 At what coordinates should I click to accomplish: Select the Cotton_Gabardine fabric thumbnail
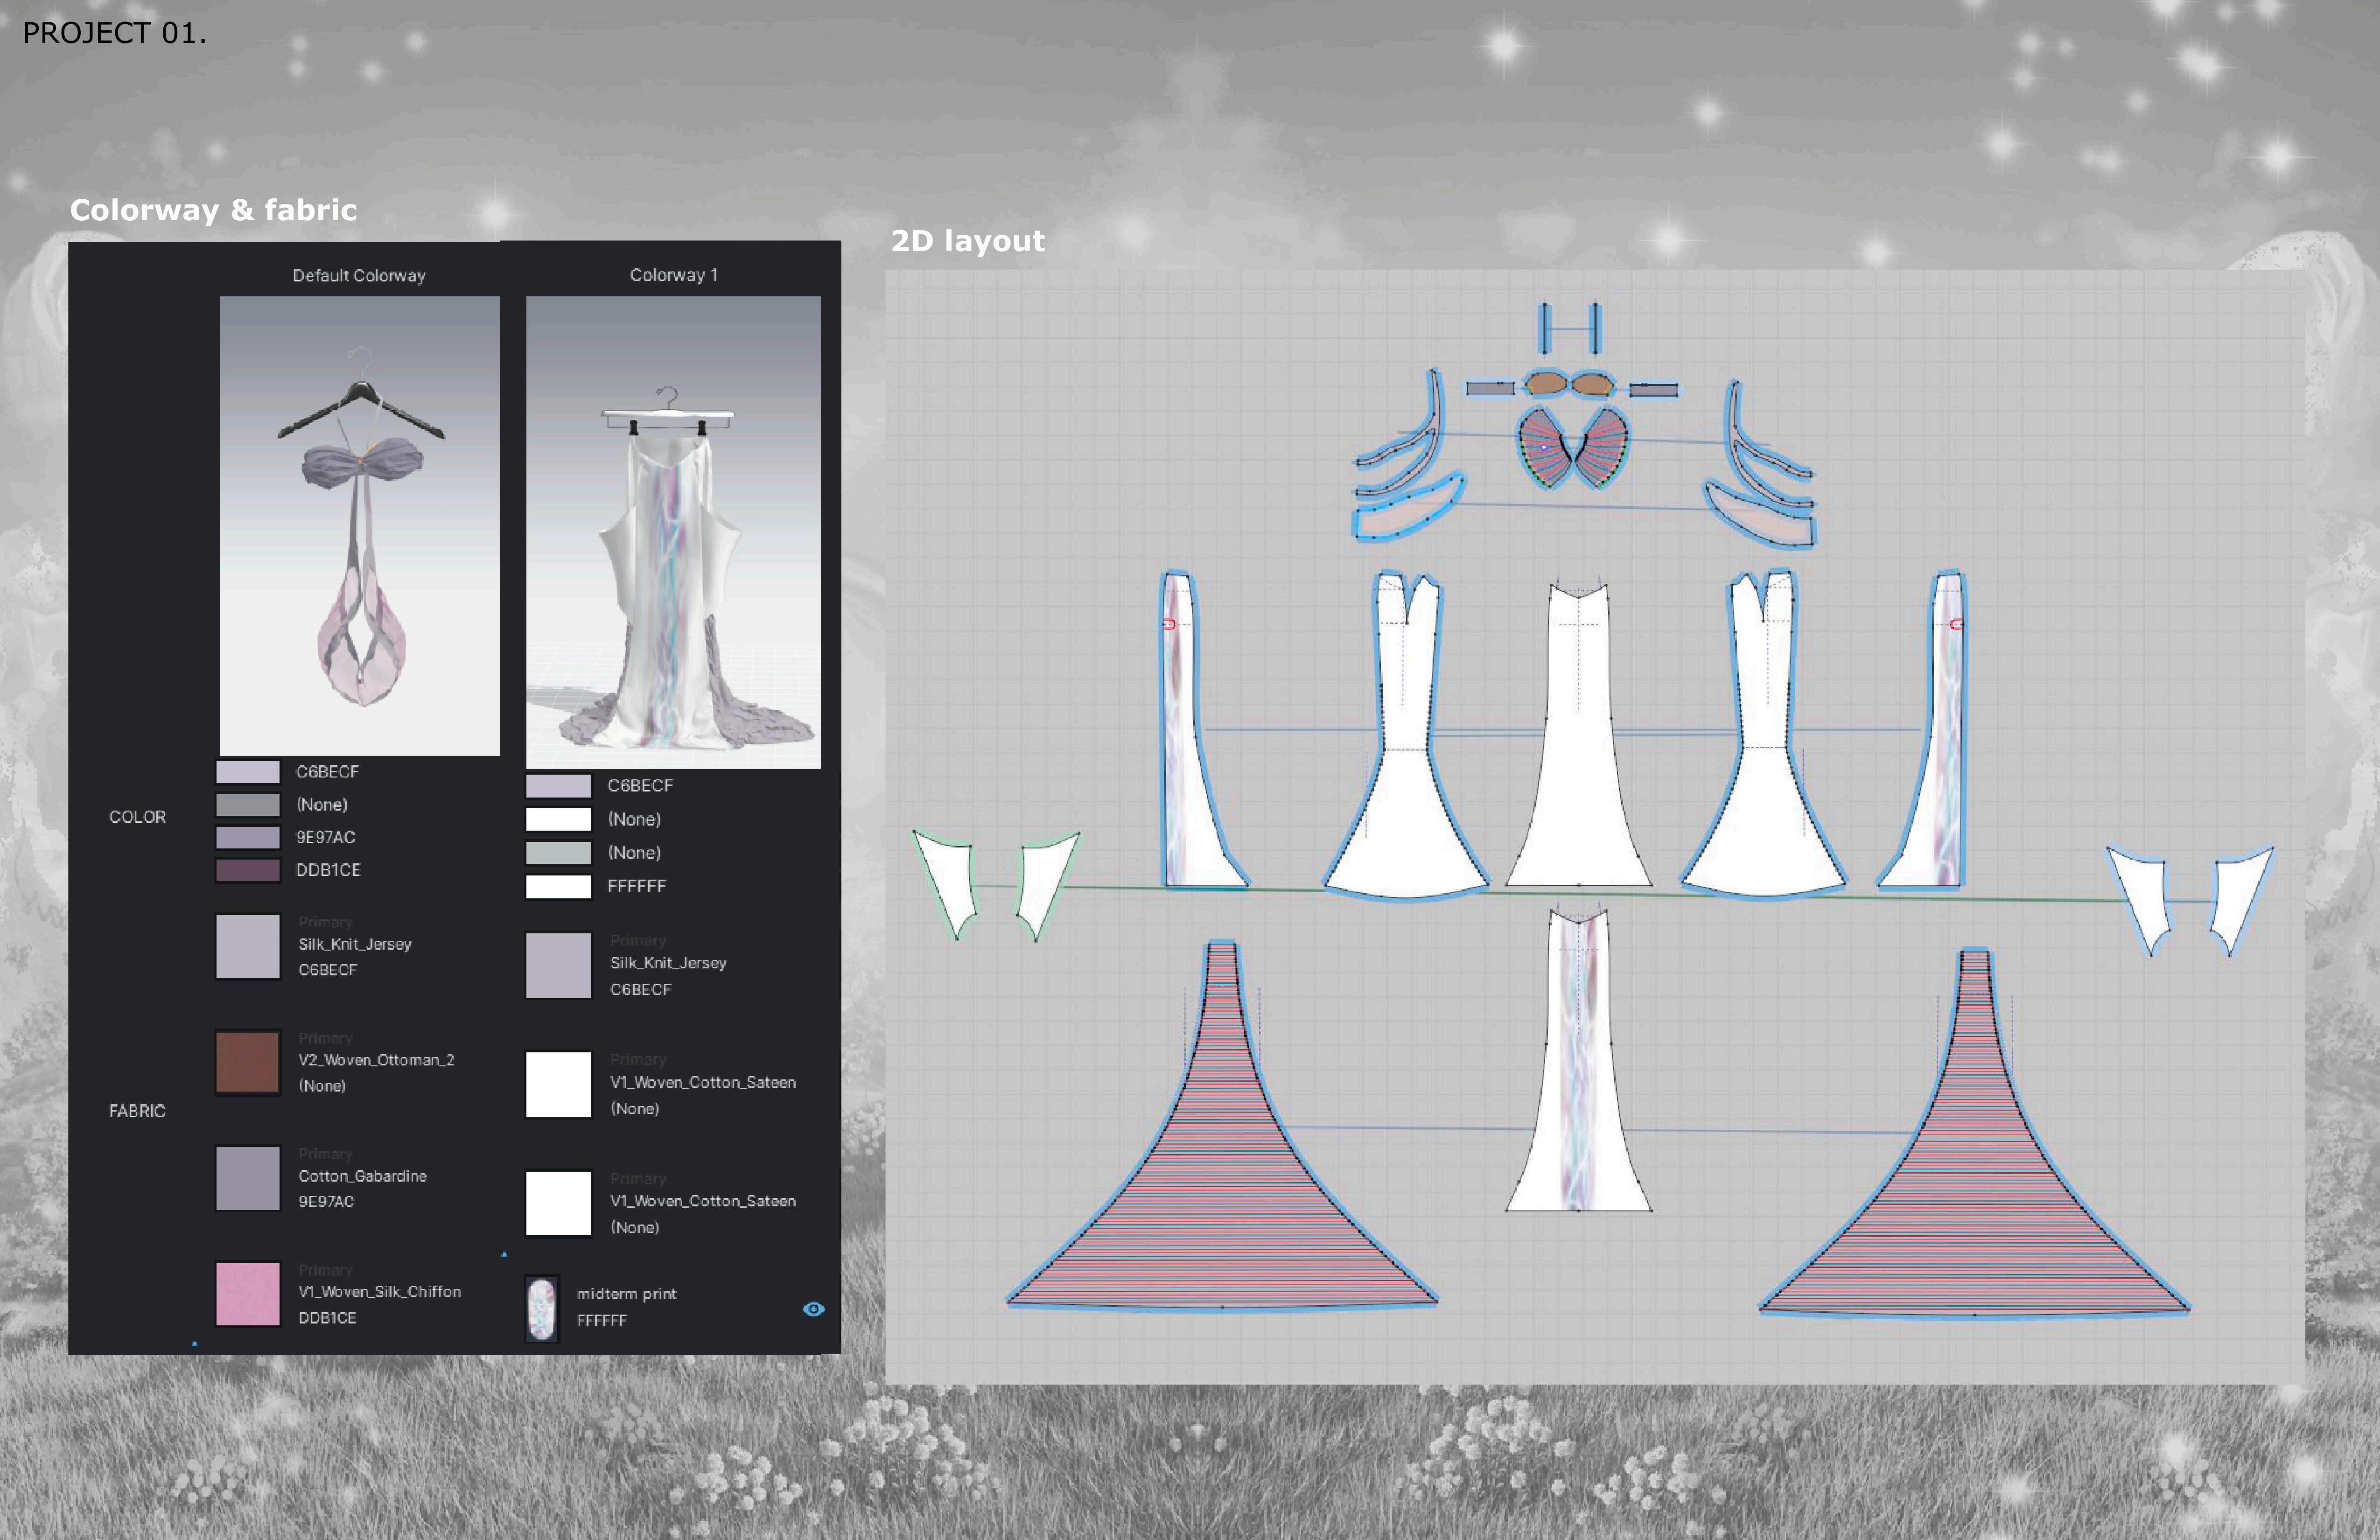(248, 1178)
